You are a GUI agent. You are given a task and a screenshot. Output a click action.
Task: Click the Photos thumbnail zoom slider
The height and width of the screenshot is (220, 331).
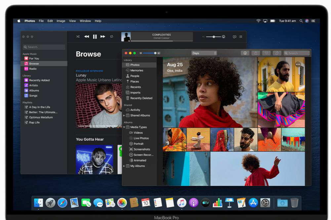click(x=149, y=53)
